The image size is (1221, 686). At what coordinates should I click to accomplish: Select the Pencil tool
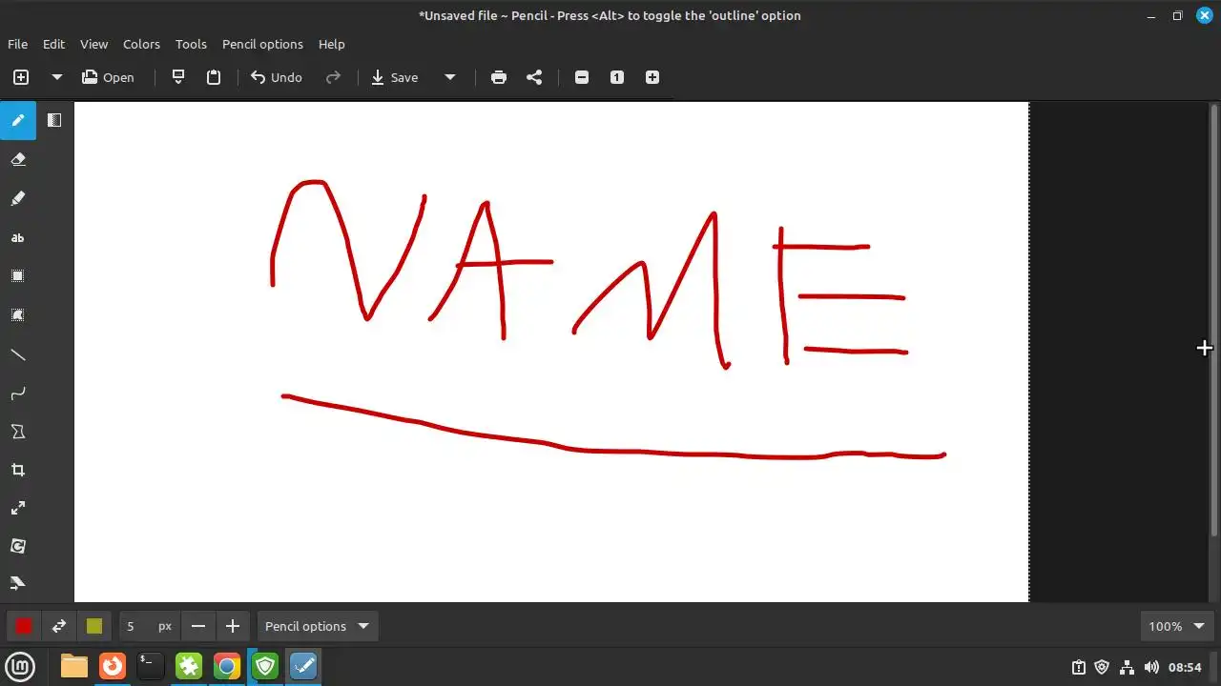18,121
